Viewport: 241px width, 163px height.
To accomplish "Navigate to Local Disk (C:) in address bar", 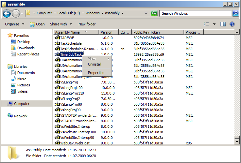I will pyautogui.click(x=69, y=13).
